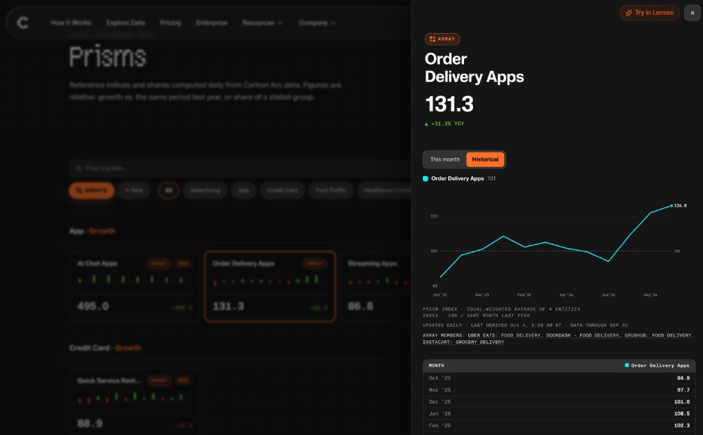Click the DoorDash - Food Delivery member link
The height and width of the screenshot is (435, 703).
coord(582,335)
